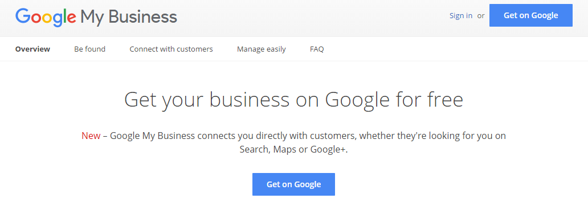This screenshot has width=588, height=211.
Task: Click the colorful Google logo
Action: pyautogui.click(x=46, y=18)
